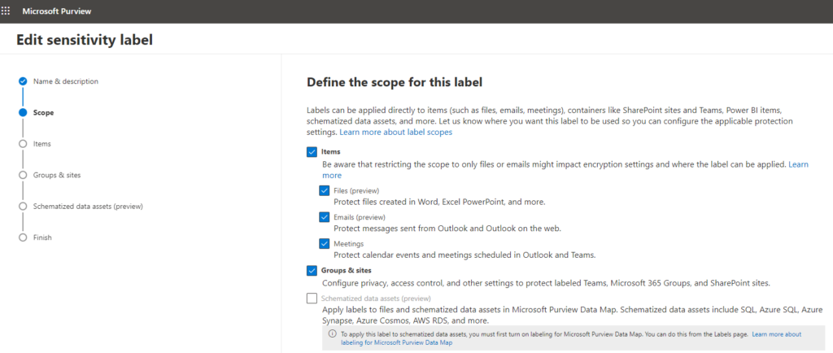Viewport: 833px width, 353px height.
Task: Uncheck the Groups & sites checkbox
Action: (312, 271)
